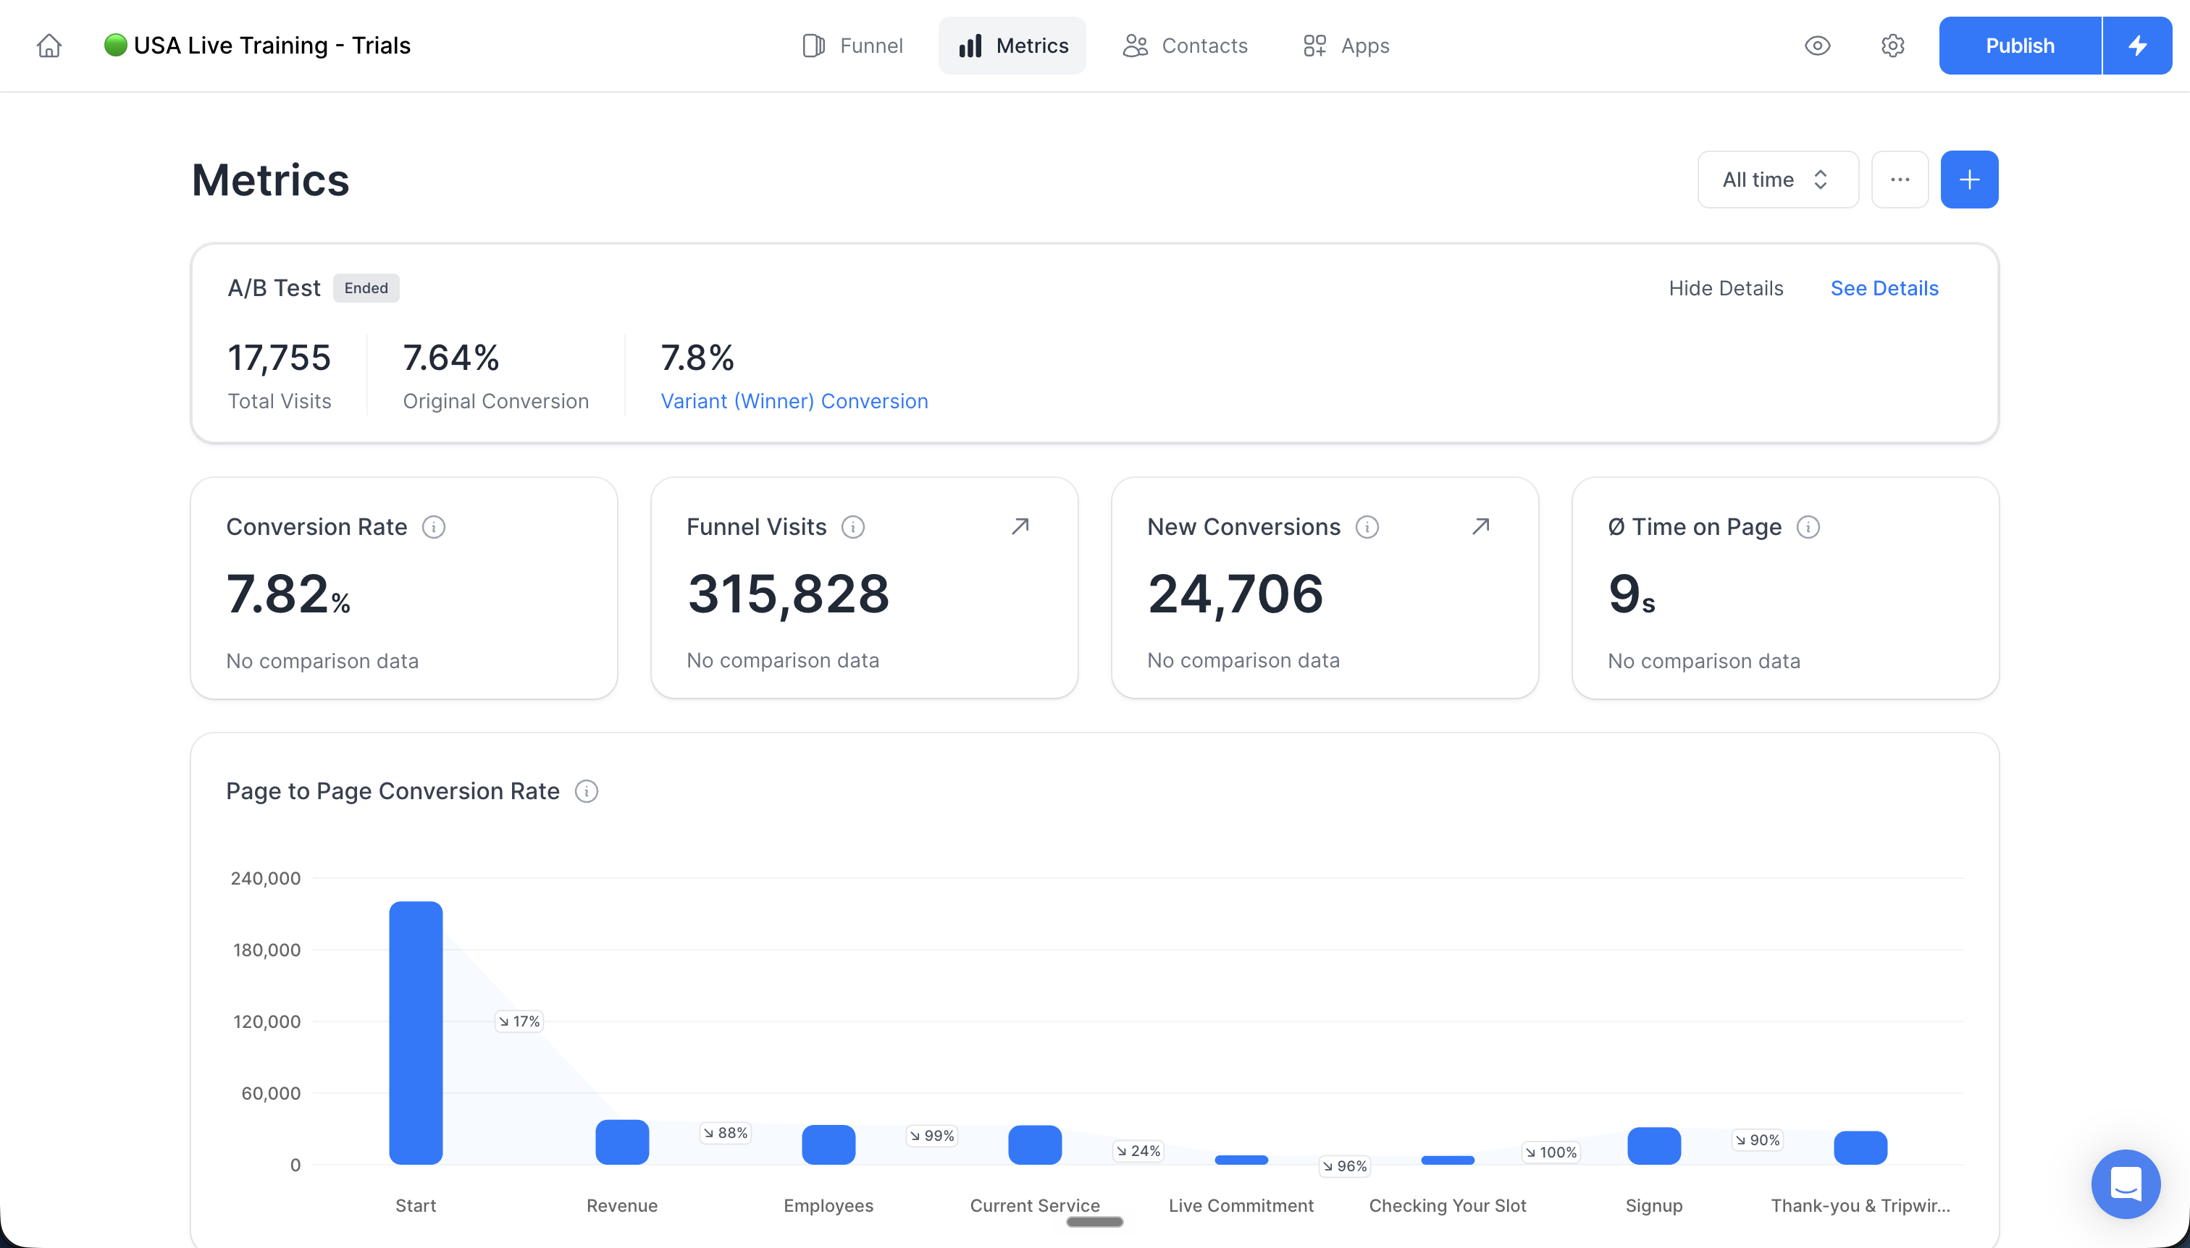
Task: Open See Details link
Action: point(1884,288)
